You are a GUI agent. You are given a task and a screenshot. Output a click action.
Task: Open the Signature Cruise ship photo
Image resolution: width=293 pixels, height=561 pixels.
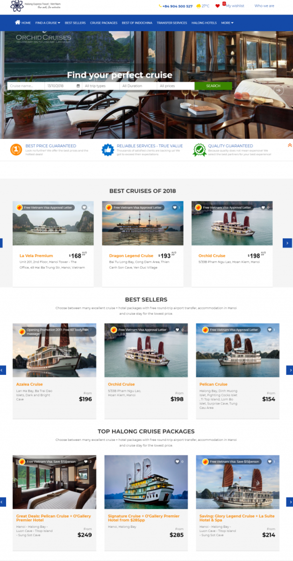pos(146,482)
